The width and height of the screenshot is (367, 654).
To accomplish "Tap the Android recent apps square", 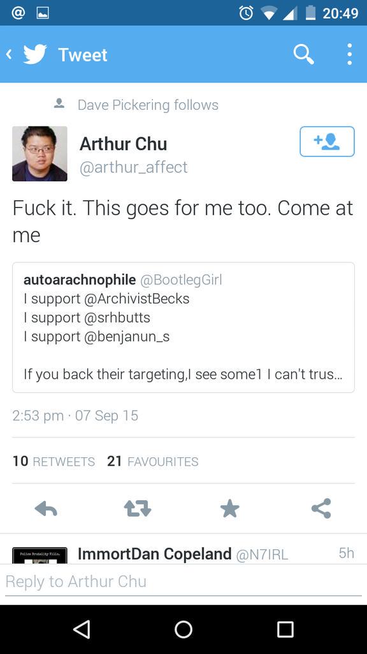I will click(x=285, y=629).
